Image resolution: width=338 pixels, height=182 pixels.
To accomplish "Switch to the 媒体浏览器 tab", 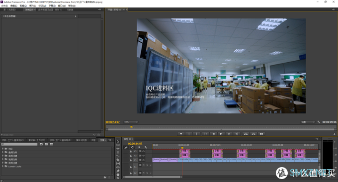I will pos(81,140).
